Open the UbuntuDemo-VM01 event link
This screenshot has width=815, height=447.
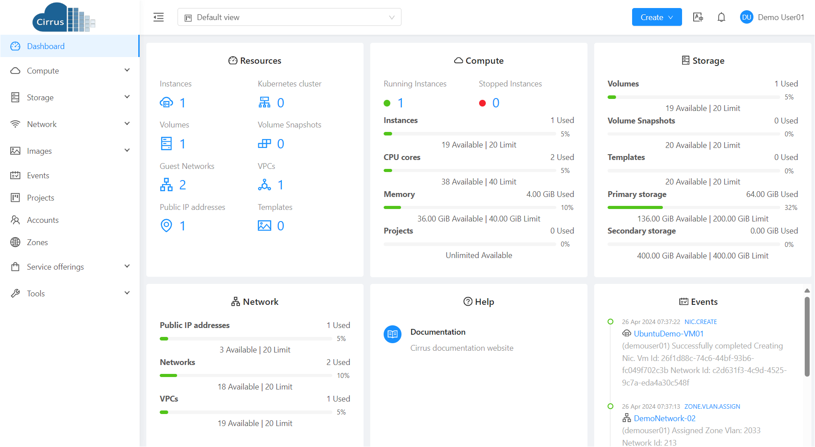point(668,334)
